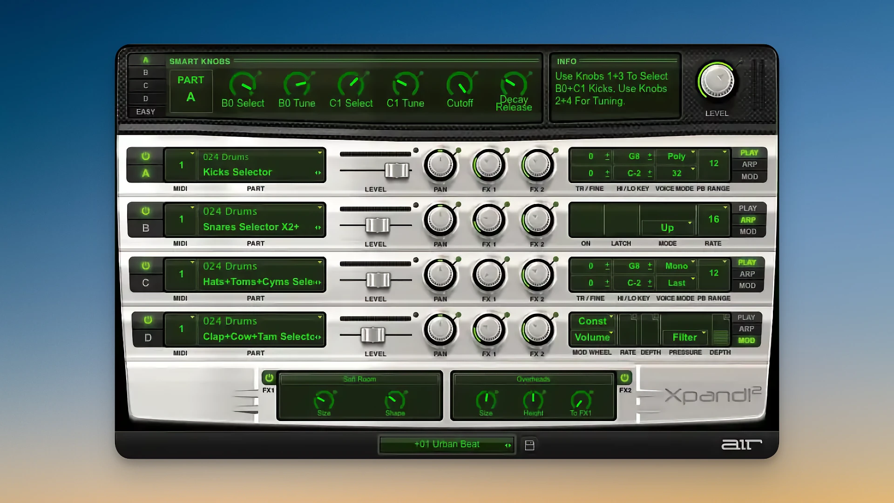
Task: Open the Poly voice mode dropdown
Action: [676, 156]
